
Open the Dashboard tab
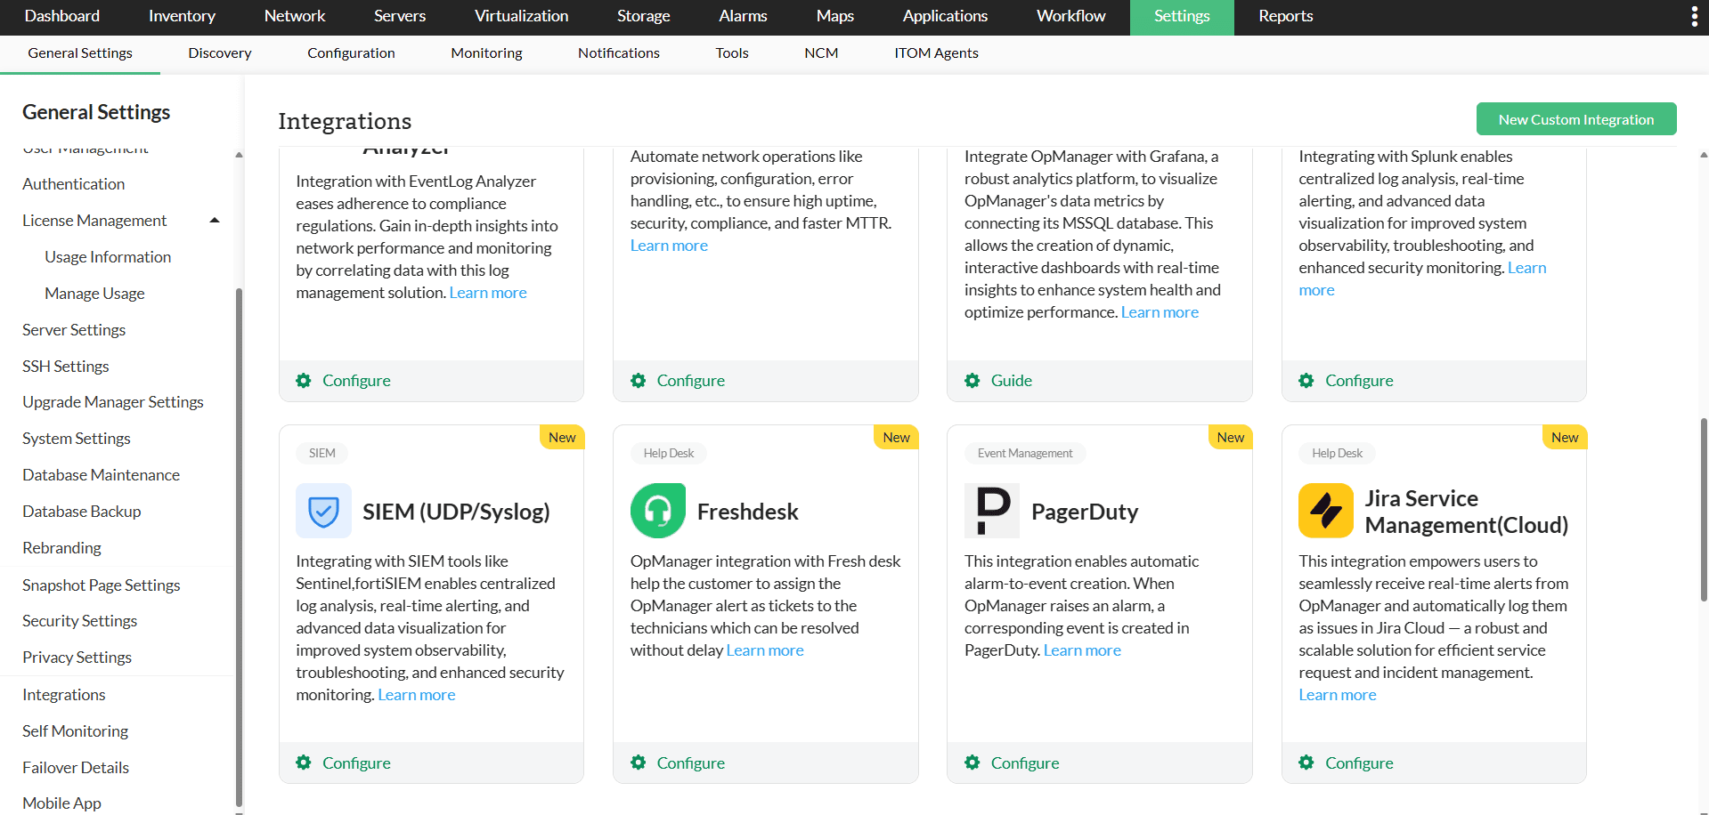coord(62,16)
